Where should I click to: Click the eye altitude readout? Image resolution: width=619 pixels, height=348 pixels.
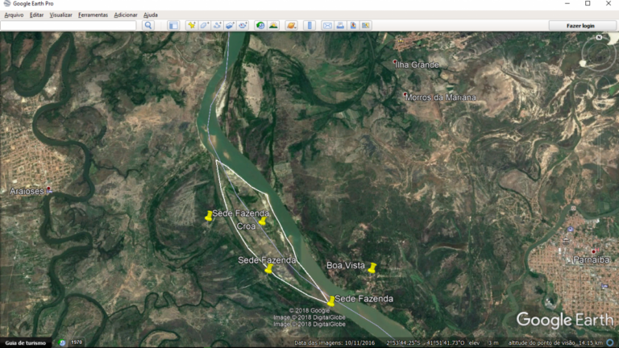coord(555,343)
